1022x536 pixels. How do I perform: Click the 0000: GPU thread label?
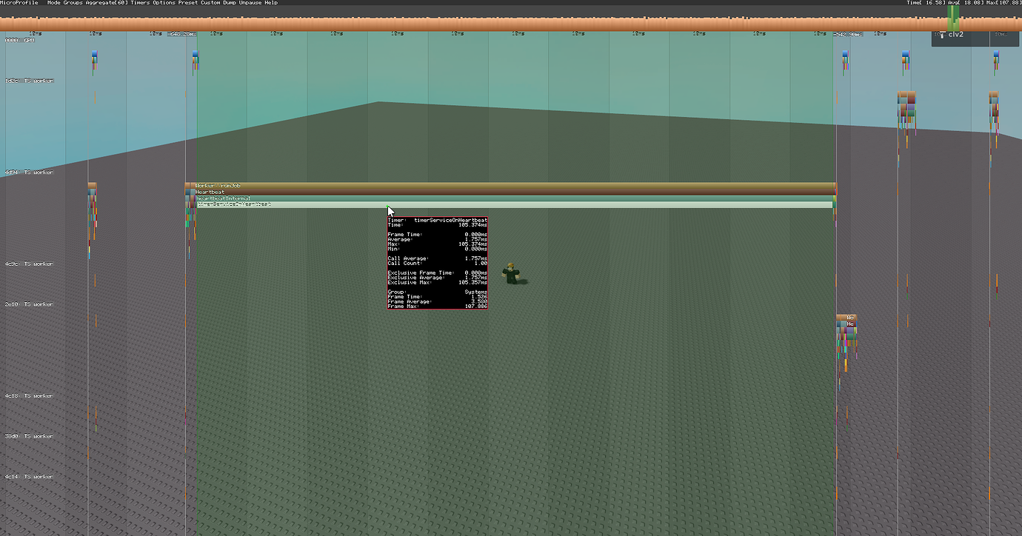click(19, 40)
